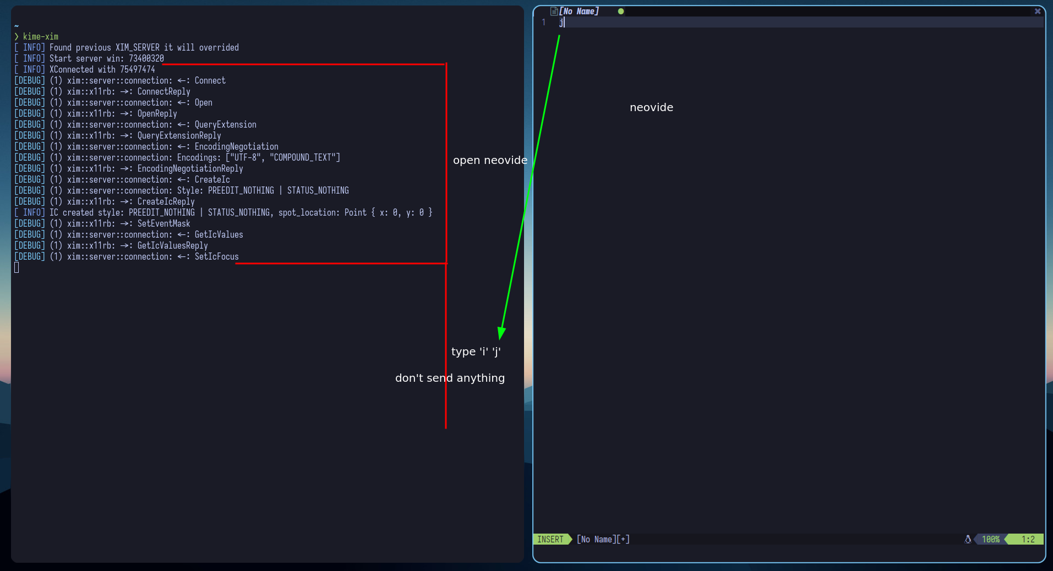Select the [No Name] tab title

click(x=580, y=11)
